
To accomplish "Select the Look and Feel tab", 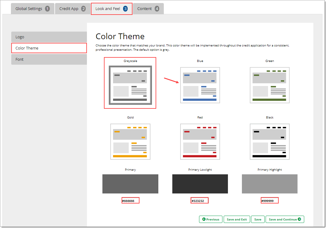I will point(112,9).
